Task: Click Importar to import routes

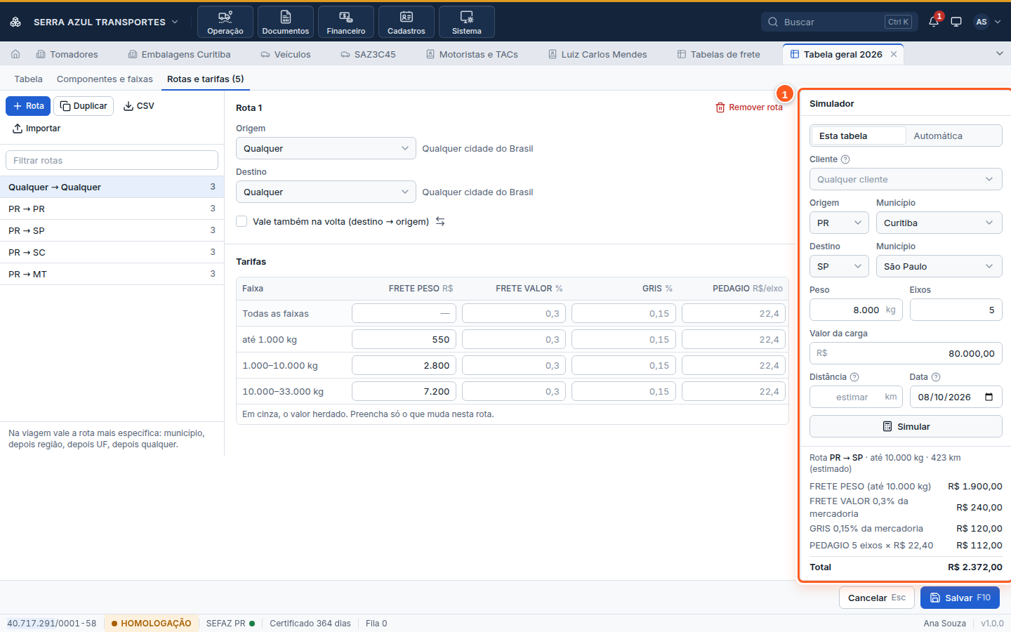Action: pyautogui.click(x=37, y=129)
